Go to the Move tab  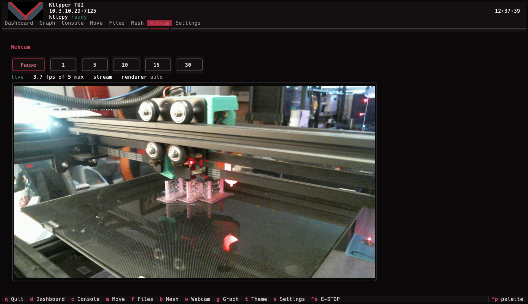pos(96,23)
